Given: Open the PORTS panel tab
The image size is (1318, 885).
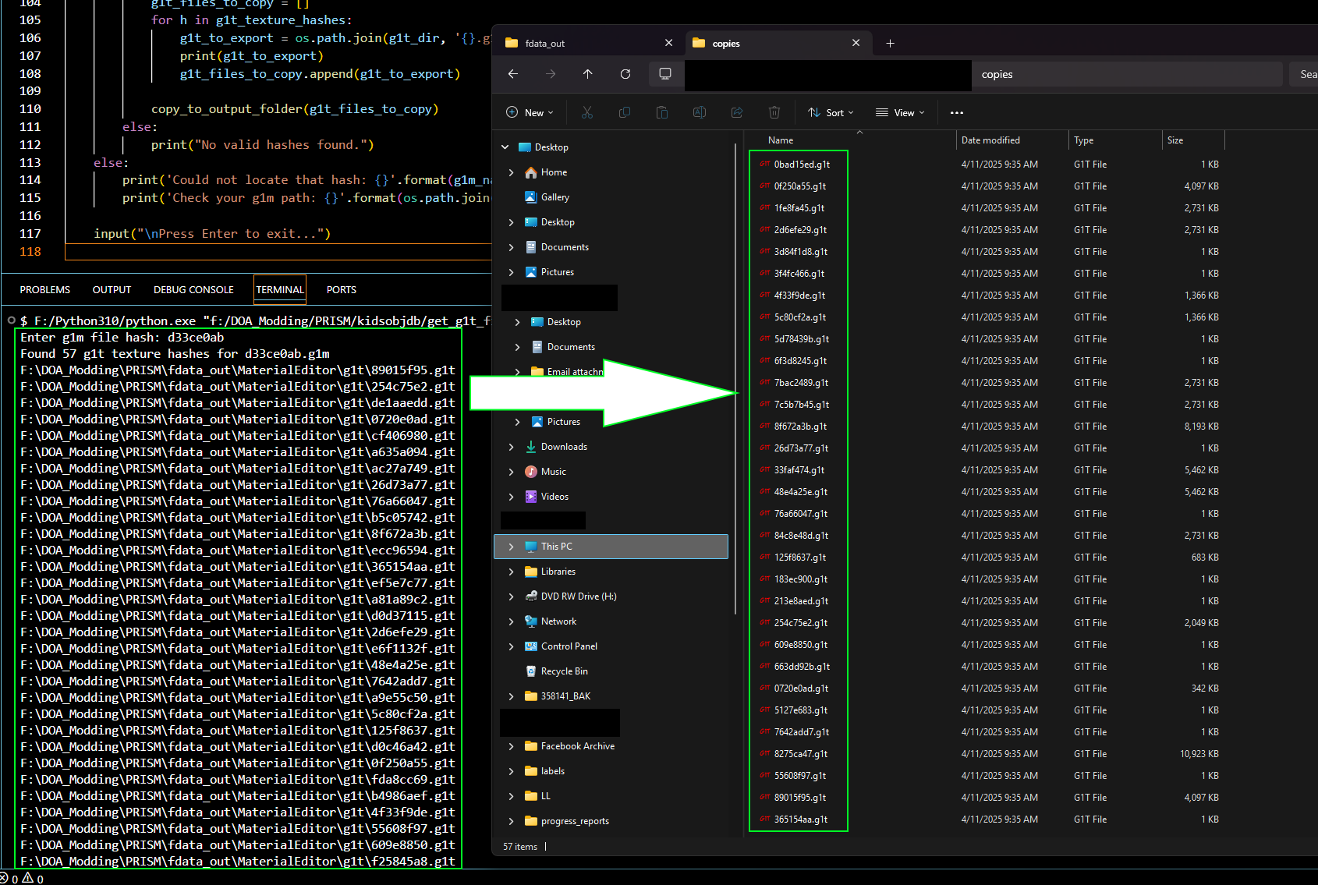Looking at the screenshot, I should click(x=342, y=290).
